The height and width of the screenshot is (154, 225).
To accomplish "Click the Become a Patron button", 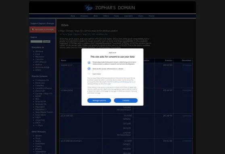I will pyautogui.click(x=42, y=29).
